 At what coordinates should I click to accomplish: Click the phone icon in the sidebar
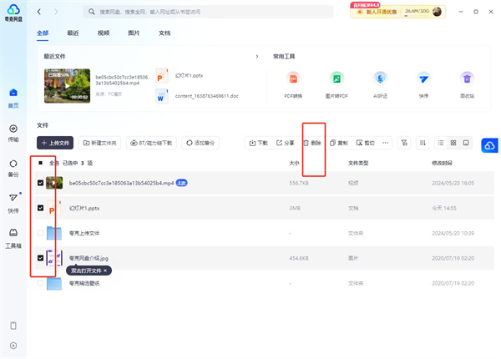13,326
